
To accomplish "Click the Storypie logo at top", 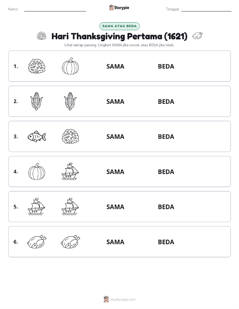I will pyautogui.click(x=119, y=8).
